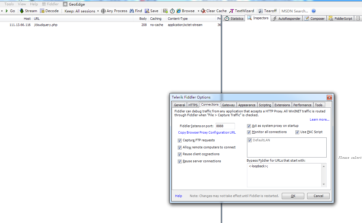Click the Help link in the Options dialog
This screenshot has width=362, height=223.
pos(179,196)
